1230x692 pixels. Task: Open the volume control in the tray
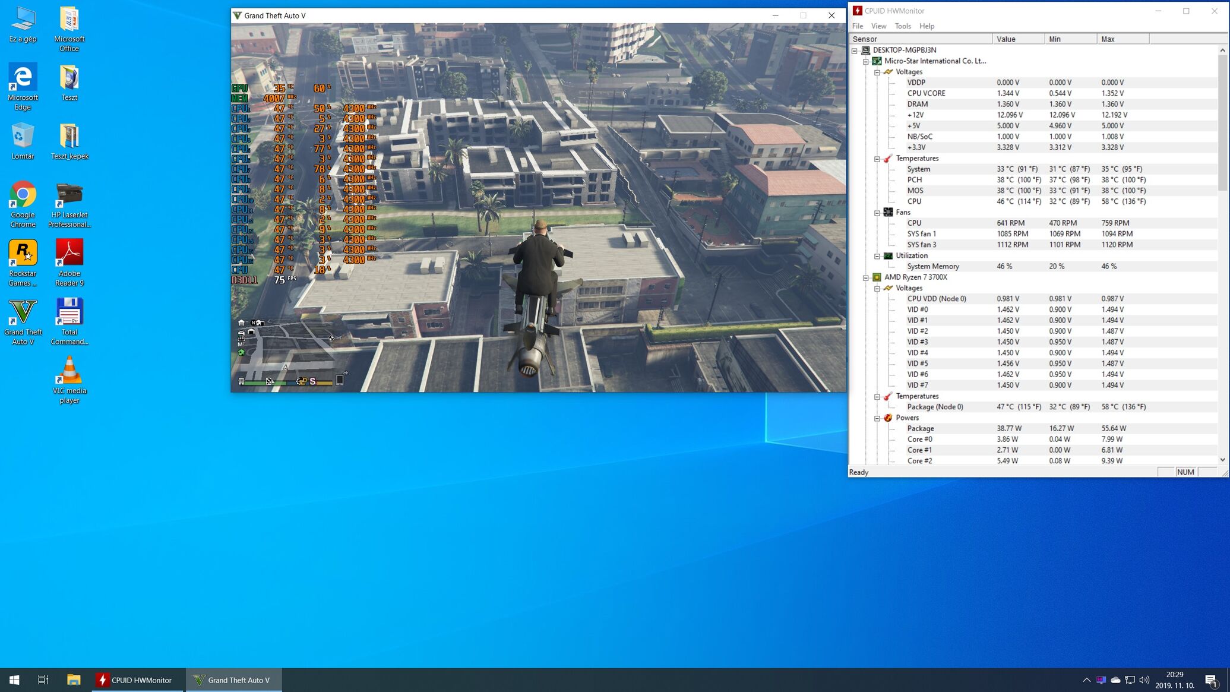pyautogui.click(x=1144, y=680)
